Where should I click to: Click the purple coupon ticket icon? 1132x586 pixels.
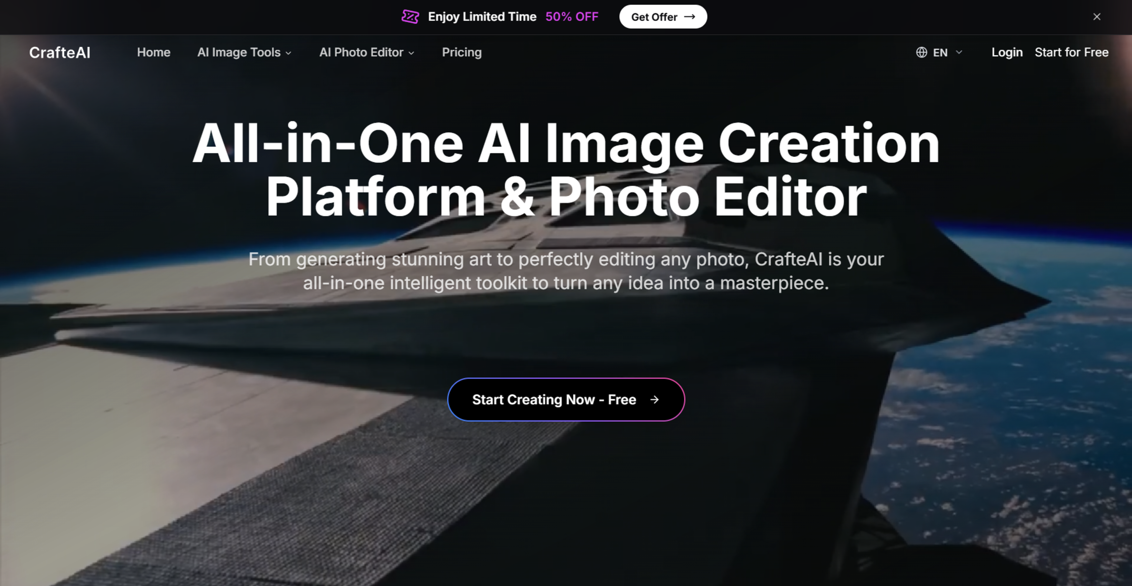(410, 17)
